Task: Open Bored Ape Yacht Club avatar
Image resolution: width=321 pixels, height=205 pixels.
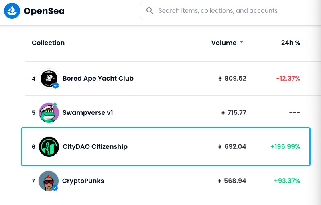Action: 49,79
